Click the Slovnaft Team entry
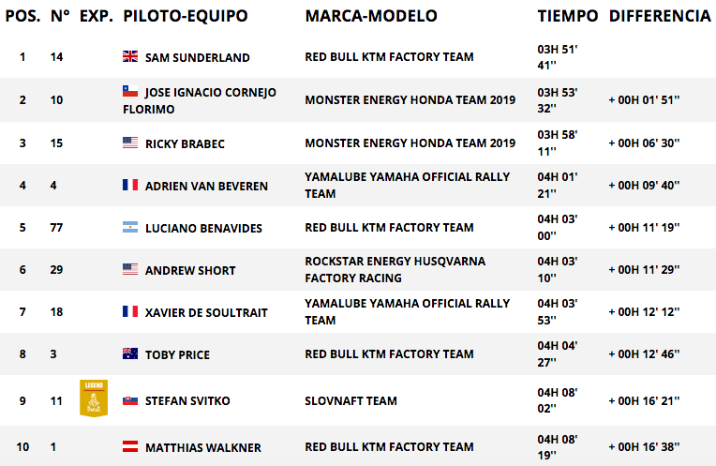Screen dimensions: 716x466 351,400
